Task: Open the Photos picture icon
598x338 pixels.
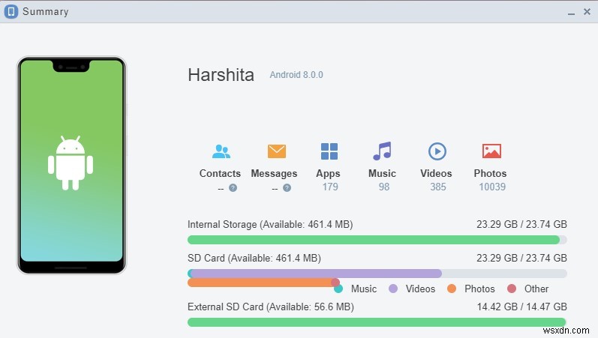Action: (x=491, y=151)
